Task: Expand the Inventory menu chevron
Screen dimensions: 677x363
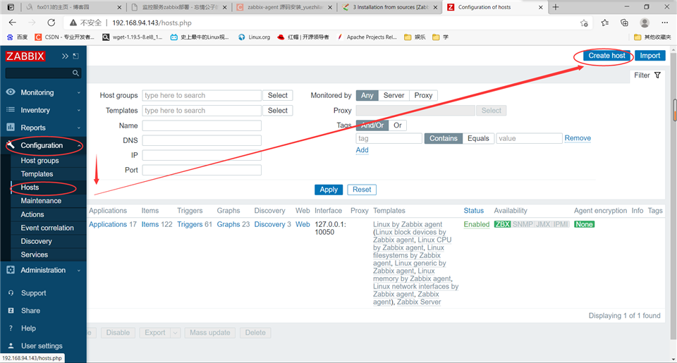Action: pos(78,111)
